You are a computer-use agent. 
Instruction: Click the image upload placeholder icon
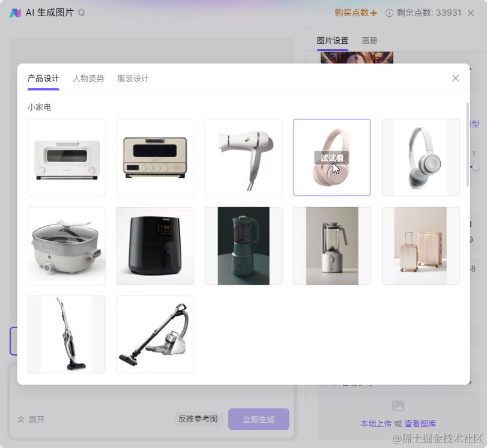398,406
